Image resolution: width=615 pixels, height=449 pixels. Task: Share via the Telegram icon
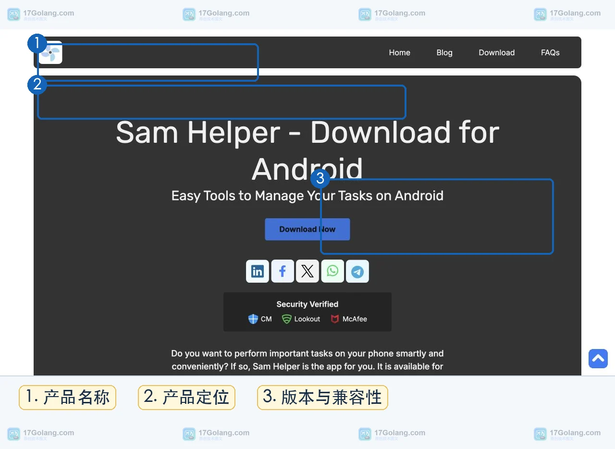pos(357,271)
